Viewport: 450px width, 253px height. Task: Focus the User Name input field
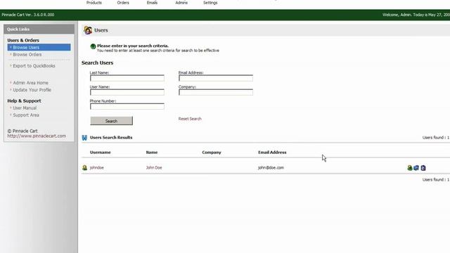click(127, 92)
